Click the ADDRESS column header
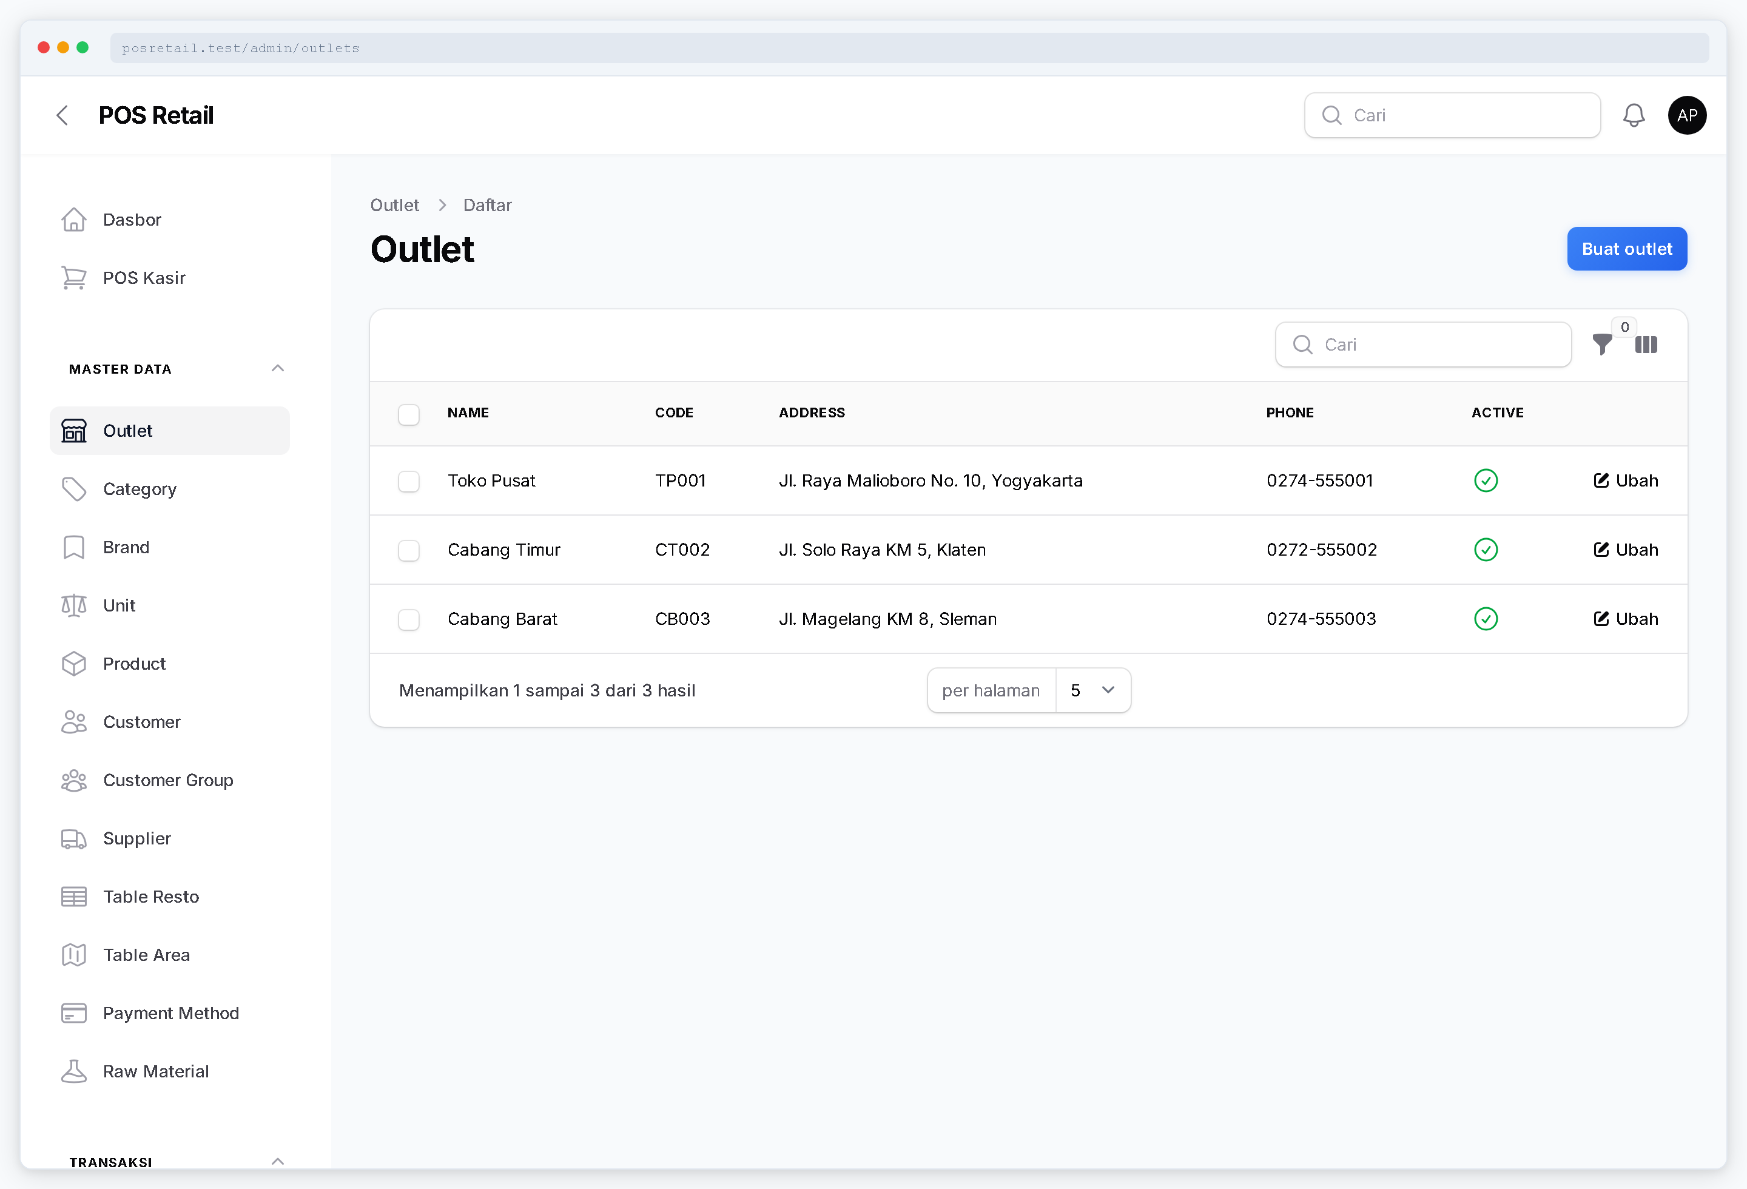 click(x=812, y=413)
